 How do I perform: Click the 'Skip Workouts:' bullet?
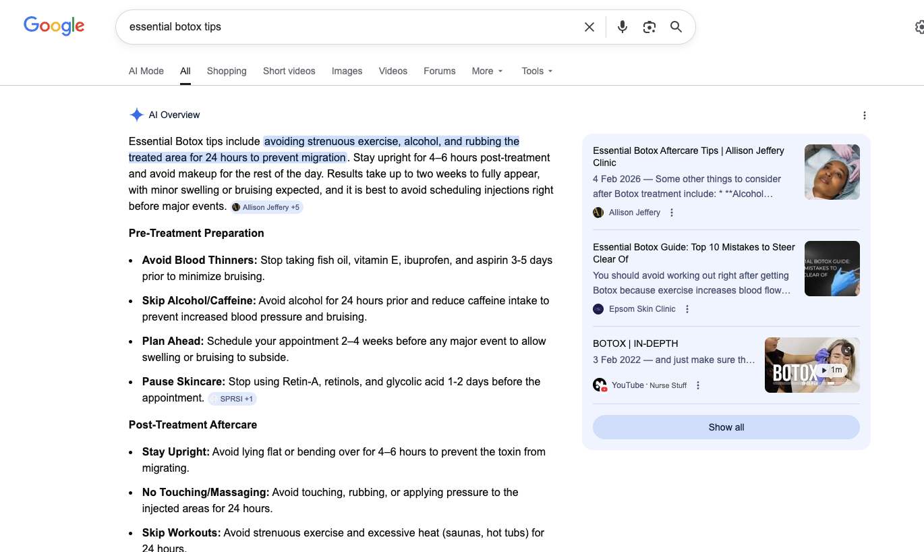tap(181, 533)
